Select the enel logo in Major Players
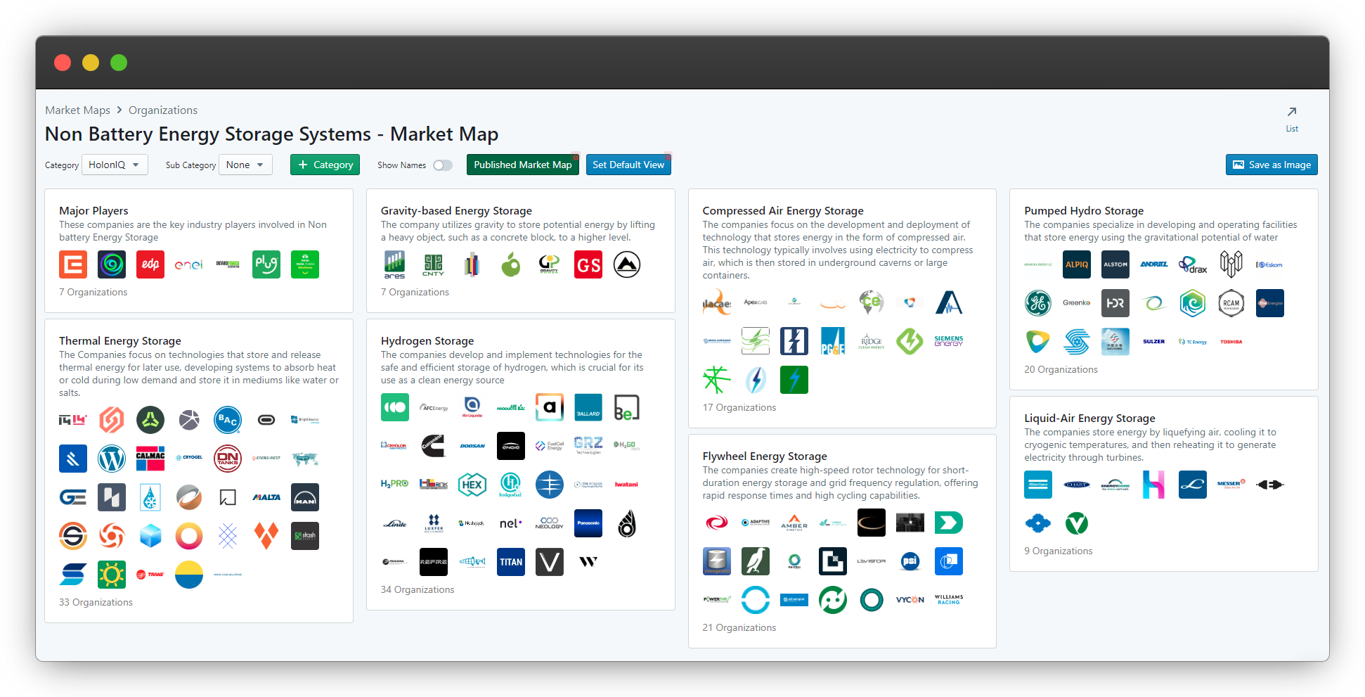Image resolution: width=1365 pixels, height=697 pixels. coord(189,264)
